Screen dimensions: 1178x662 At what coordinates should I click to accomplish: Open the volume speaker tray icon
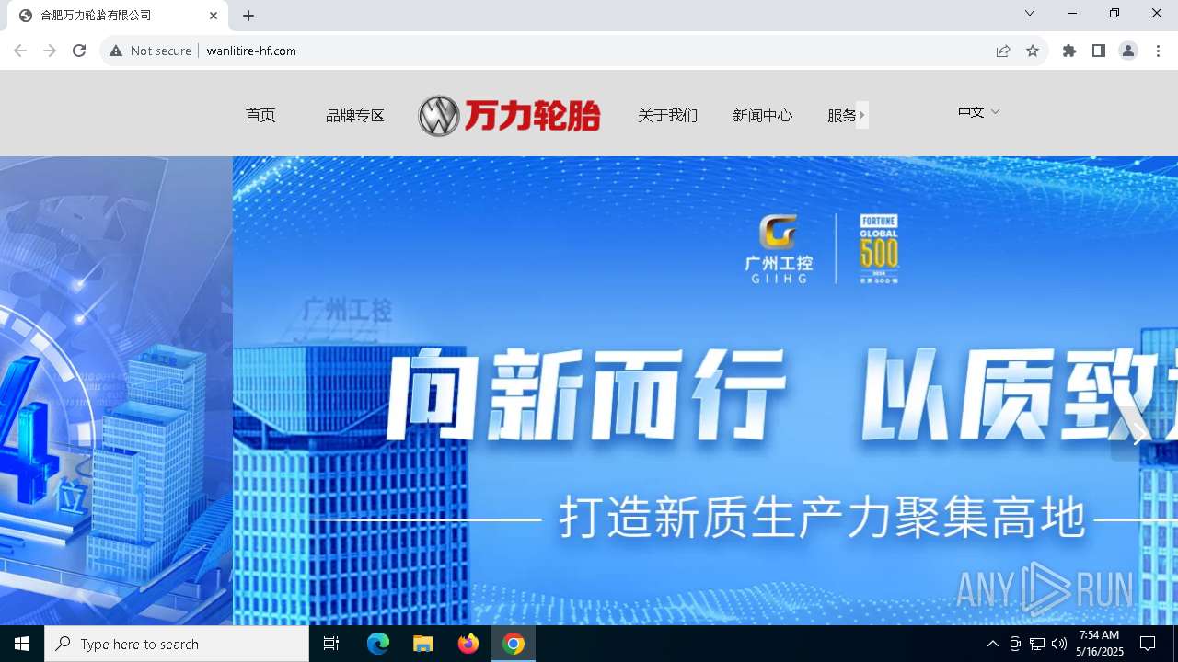pyautogui.click(x=1059, y=644)
